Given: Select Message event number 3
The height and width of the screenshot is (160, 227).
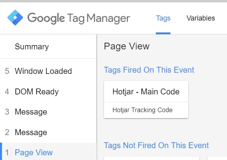Looking at the screenshot, I should [x=48, y=112].
